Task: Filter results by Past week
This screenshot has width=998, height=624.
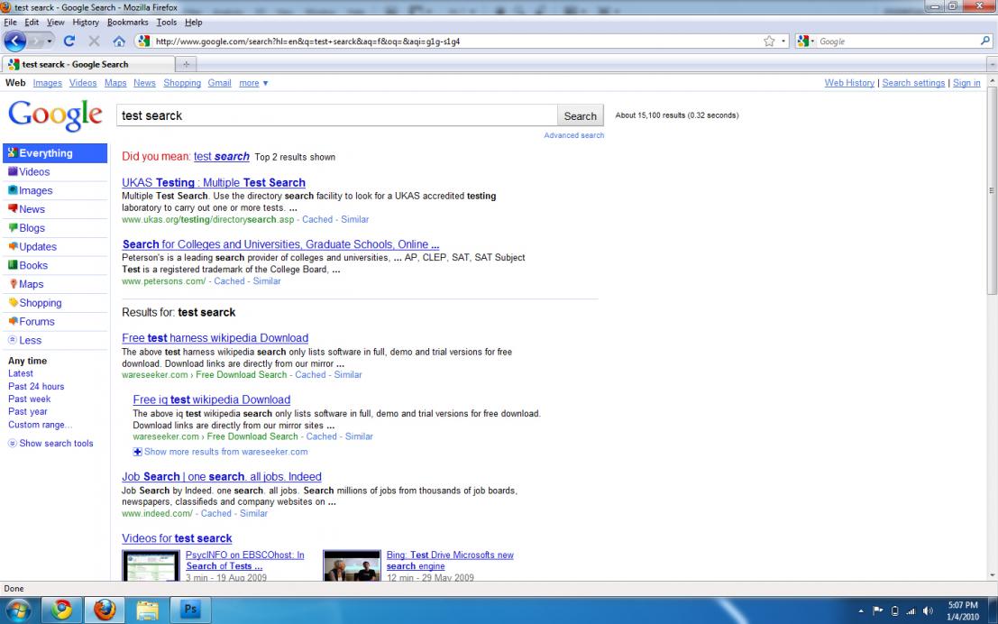Action: (29, 399)
